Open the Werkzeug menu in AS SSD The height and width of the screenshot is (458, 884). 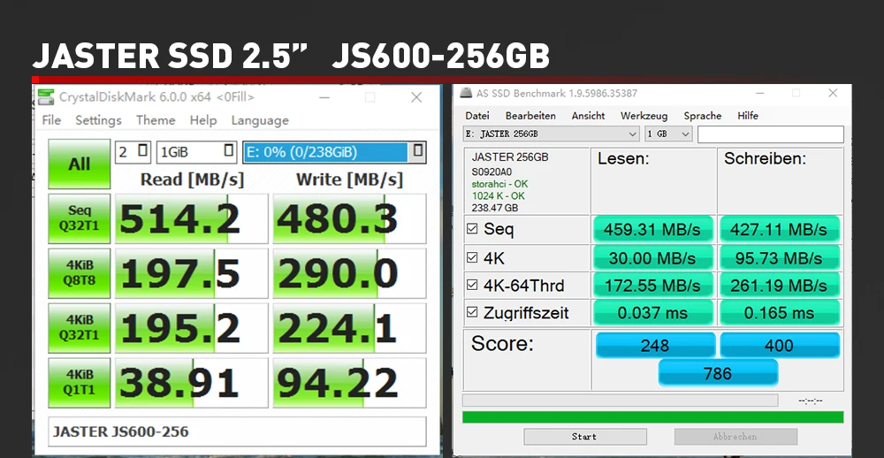(x=644, y=116)
